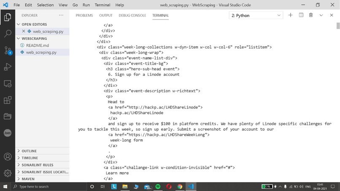The width and height of the screenshot is (340, 191).
Task: Open the Accounts menu icon
Action: pos(8,156)
